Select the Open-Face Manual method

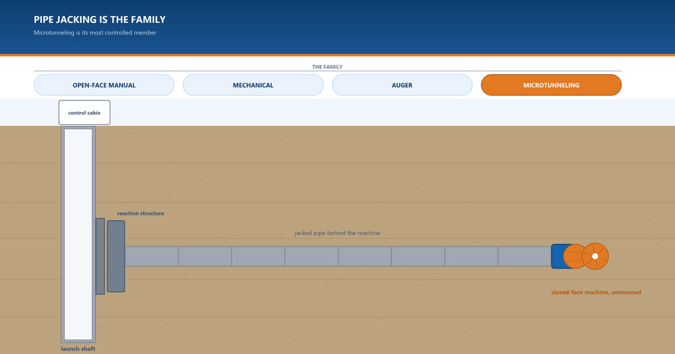coord(104,85)
